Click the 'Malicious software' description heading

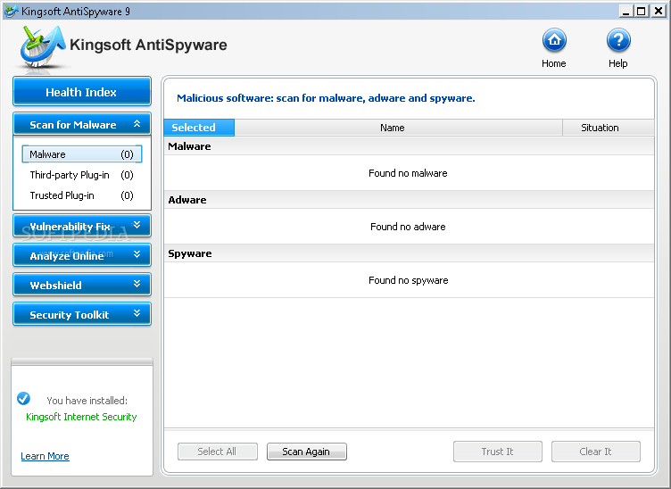pyautogui.click(x=326, y=98)
